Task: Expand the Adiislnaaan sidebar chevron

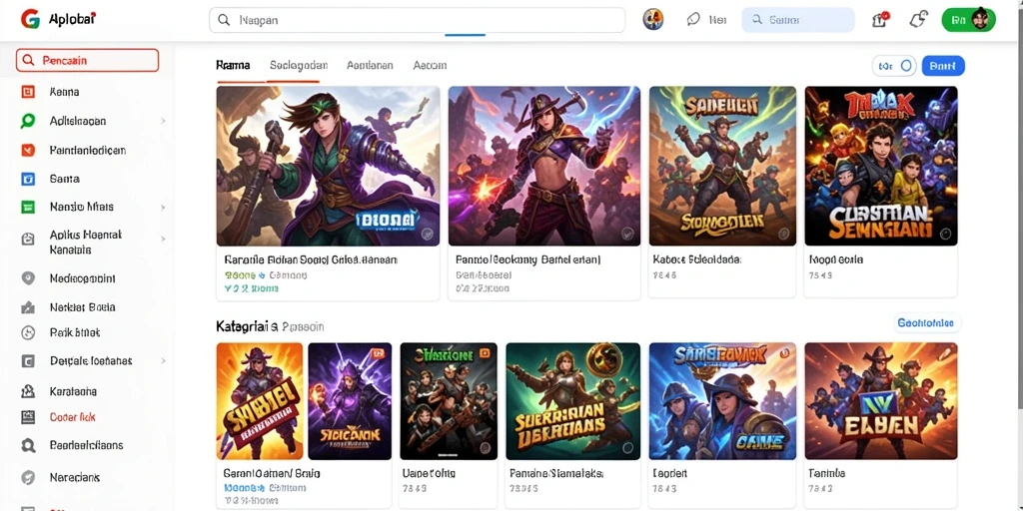Action: click(x=163, y=121)
